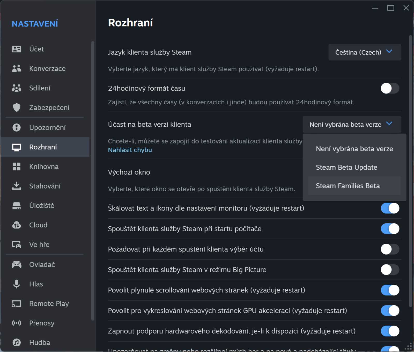The width and height of the screenshot is (414, 352).
Task: Select the Steam Beta Update option
Action: tap(354, 167)
